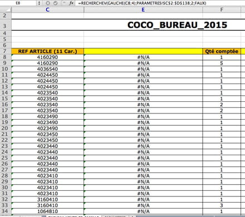Click cell 4160290 in row 8

coord(47,57)
